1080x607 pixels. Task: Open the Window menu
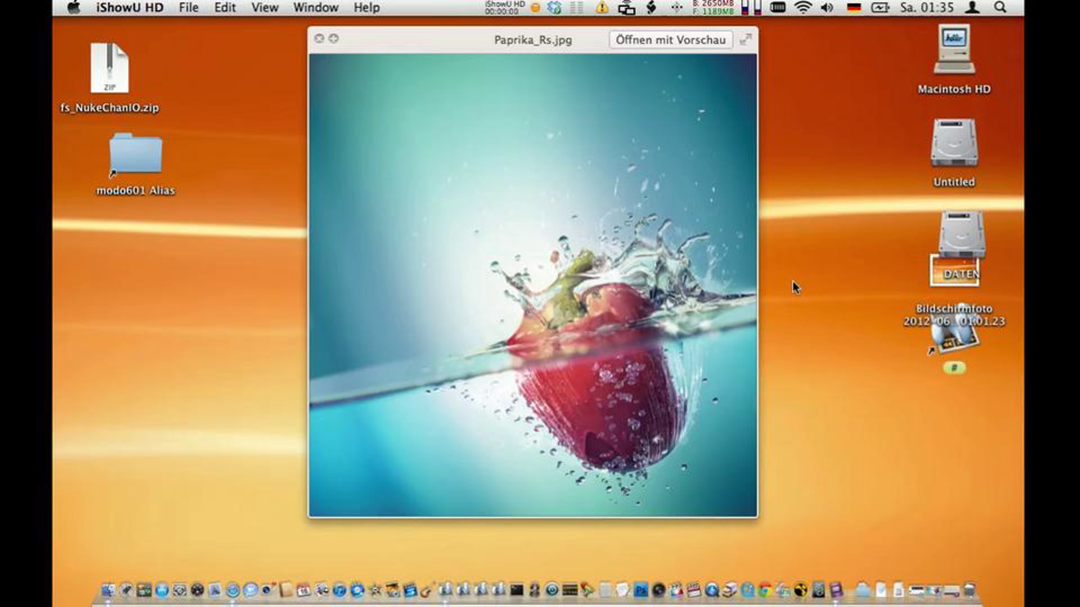click(x=315, y=8)
